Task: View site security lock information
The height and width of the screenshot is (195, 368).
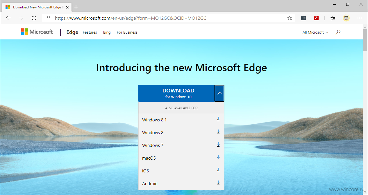Action: pyautogui.click(x=48, y=18)
